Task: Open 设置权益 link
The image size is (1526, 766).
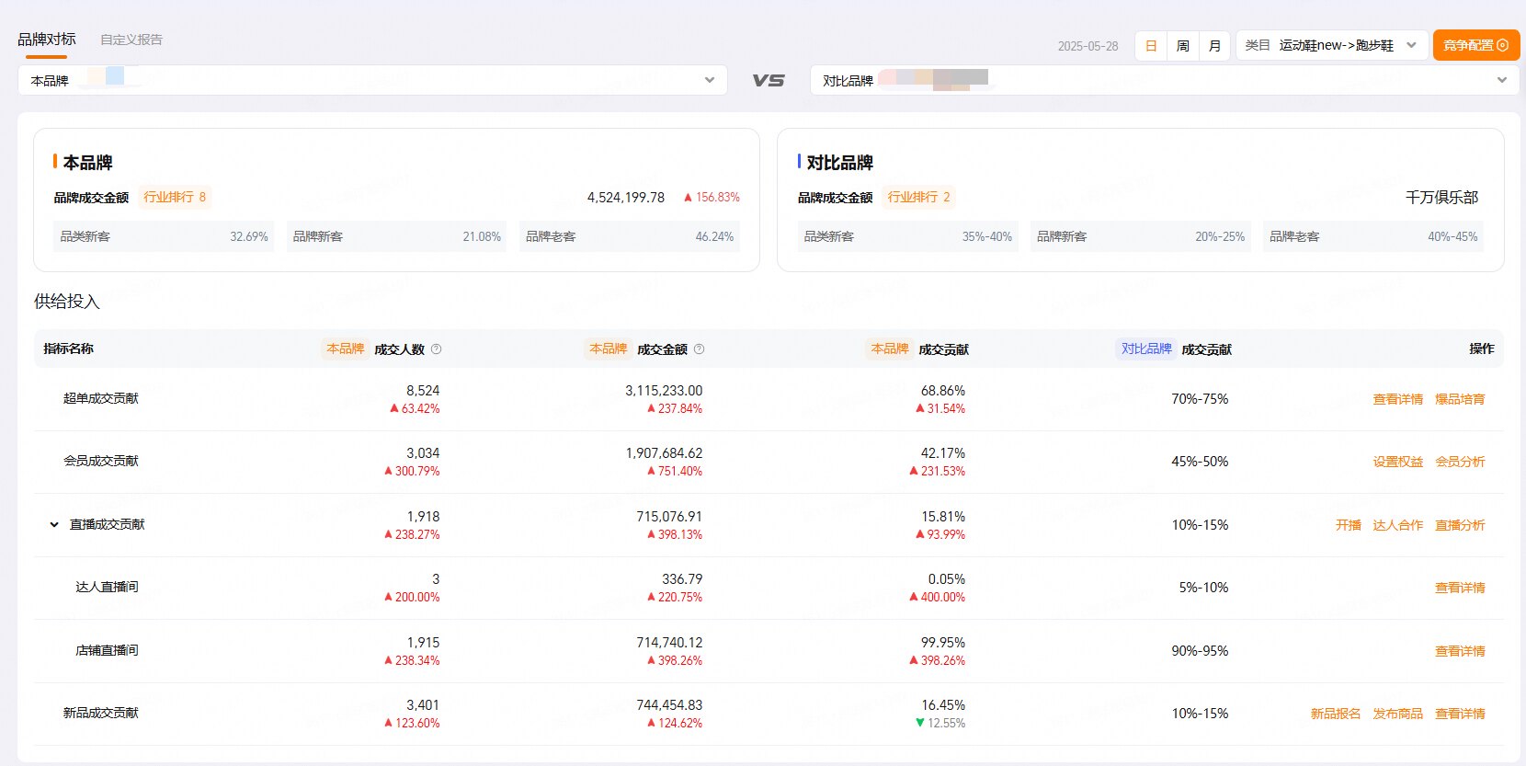Action: point(1398,462)
